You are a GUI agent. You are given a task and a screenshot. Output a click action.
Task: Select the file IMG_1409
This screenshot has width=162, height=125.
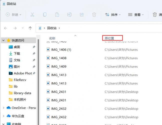point(59,66)
